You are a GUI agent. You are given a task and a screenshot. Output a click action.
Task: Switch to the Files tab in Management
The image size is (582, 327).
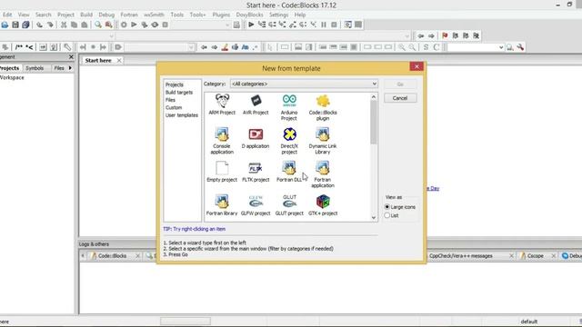pyautogui.click(x=59, y=68)
